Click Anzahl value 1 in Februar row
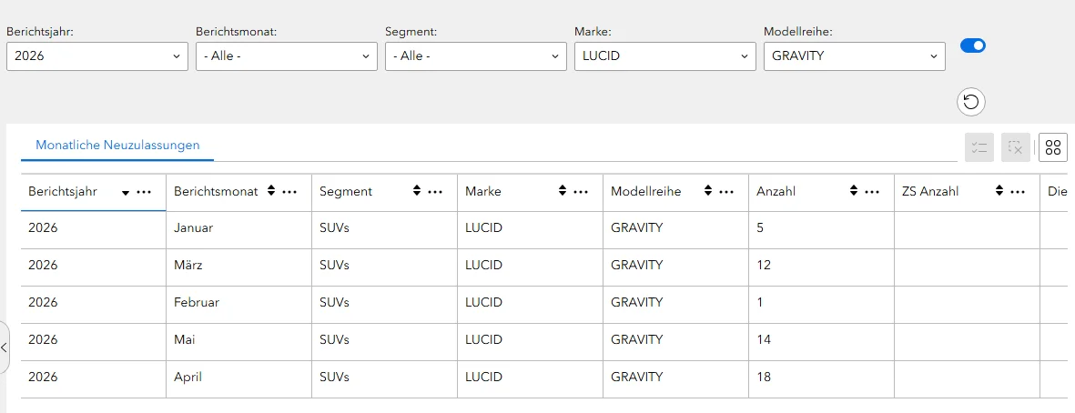The width and height of the screenshot is (1075, 413). coord(760,302)
